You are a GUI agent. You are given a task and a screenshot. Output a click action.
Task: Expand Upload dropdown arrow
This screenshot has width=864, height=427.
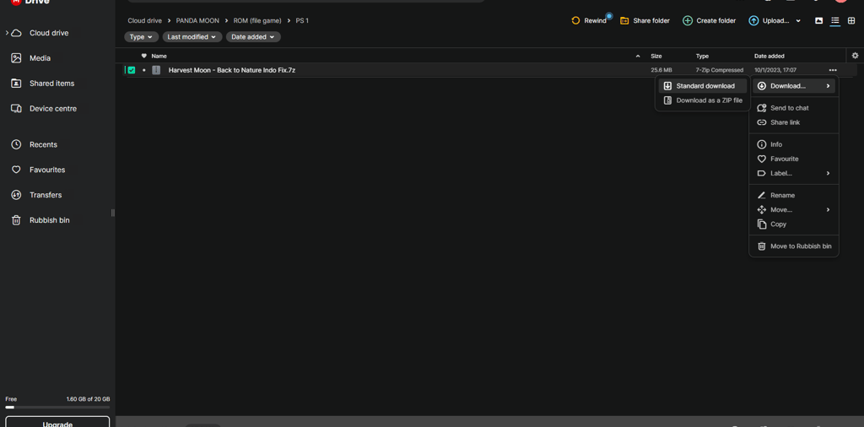[x=798, y=21]
